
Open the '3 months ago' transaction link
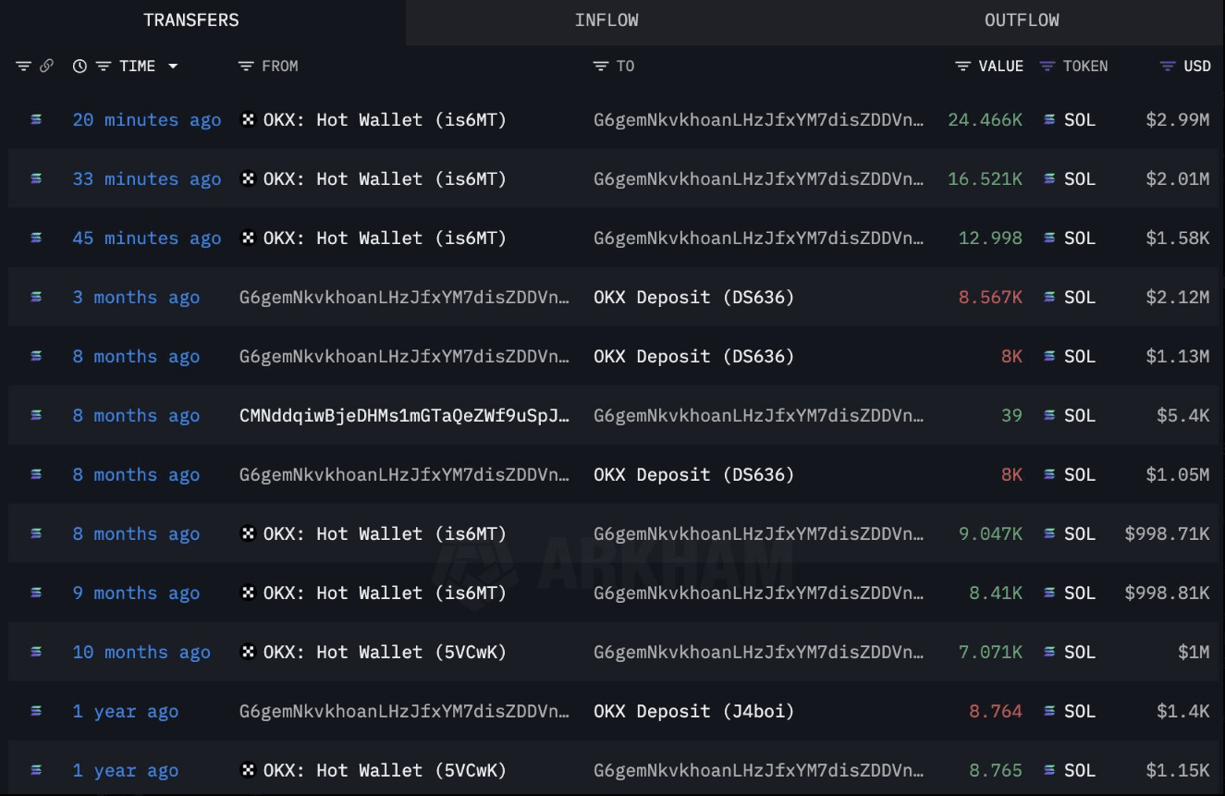[x=136, y=298]
